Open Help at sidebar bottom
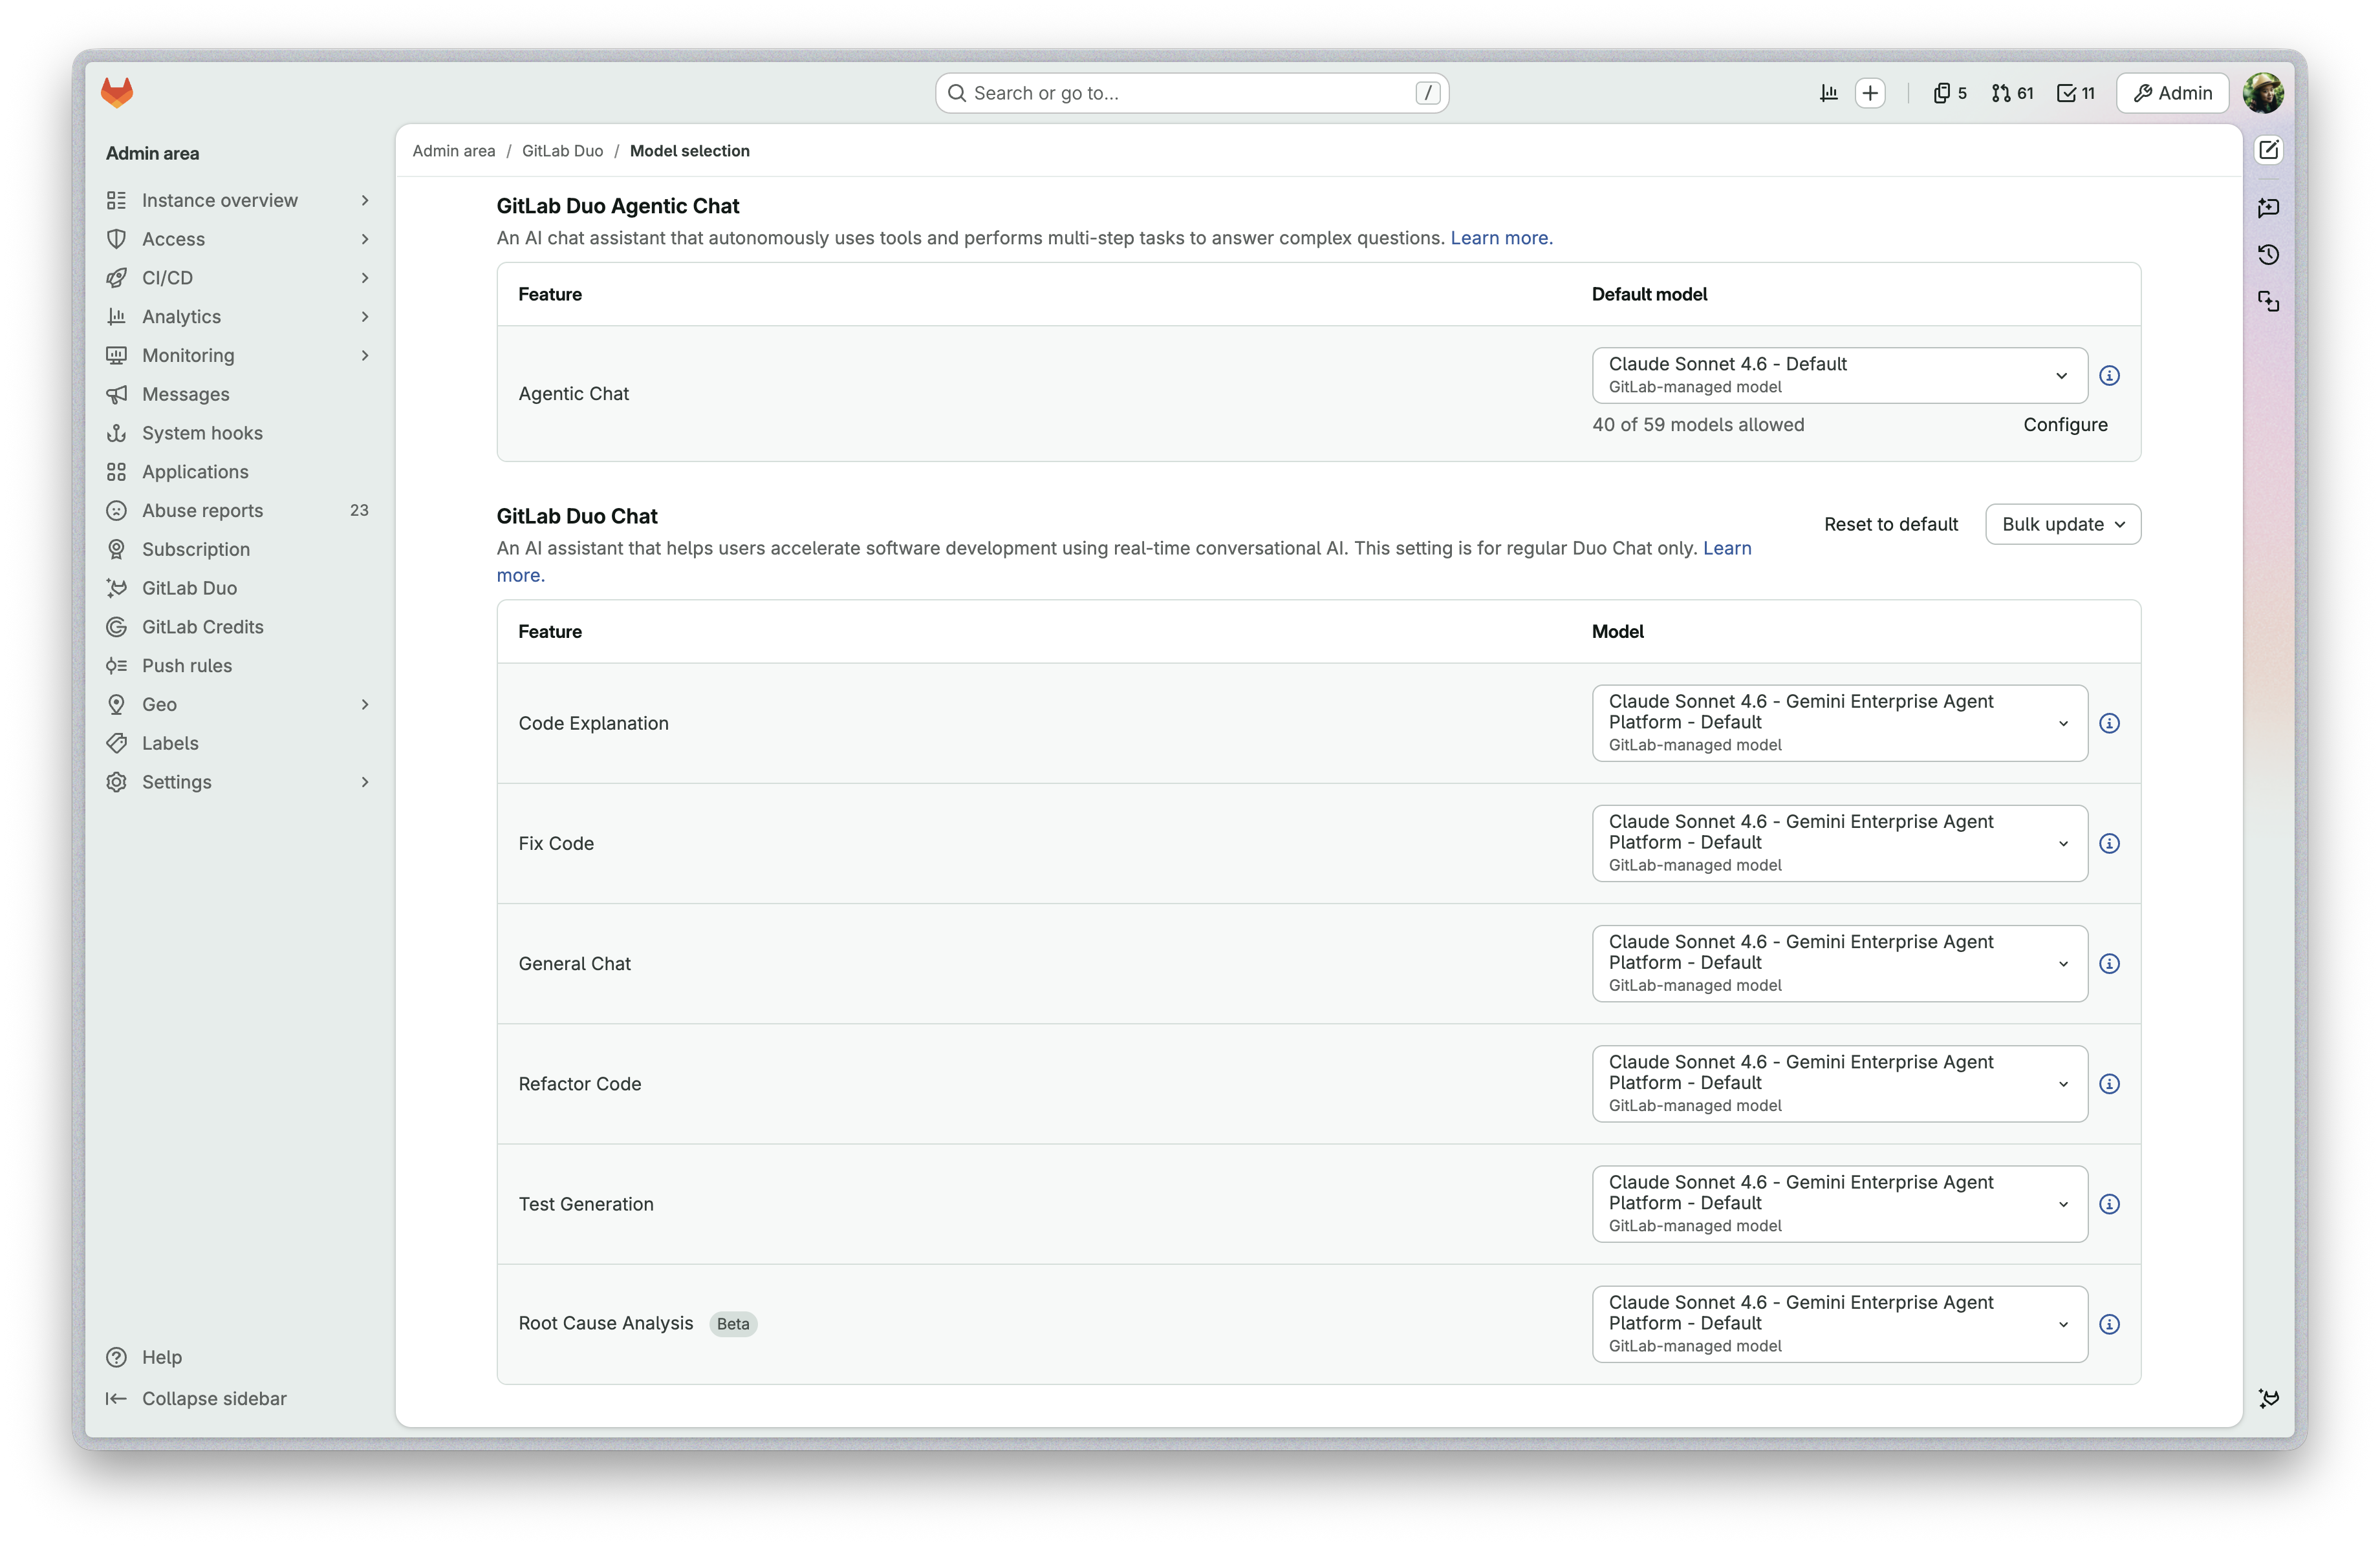The width and height of the screenshot is (2380, 1546). pyautogui.click(x=239, y=1357)
